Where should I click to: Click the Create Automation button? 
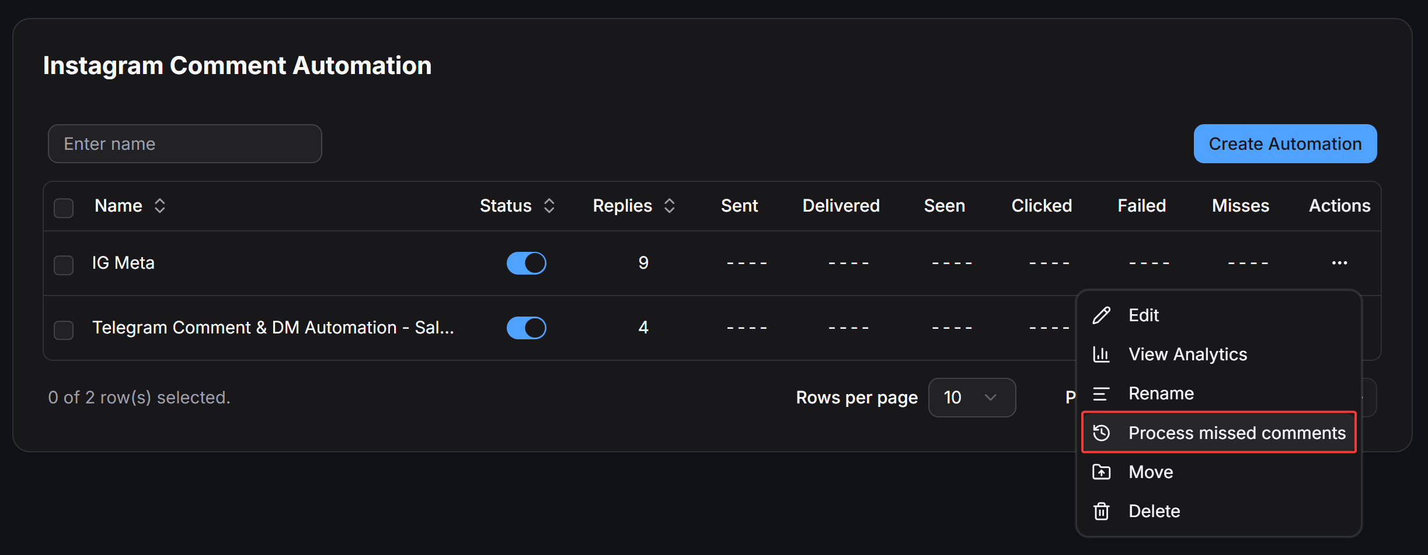click(x=1285, y=144)
